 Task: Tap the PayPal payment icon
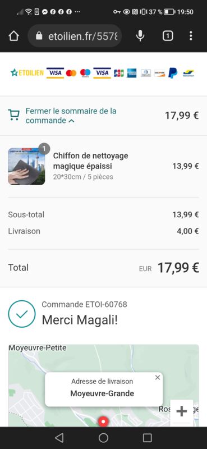point(173,73)
